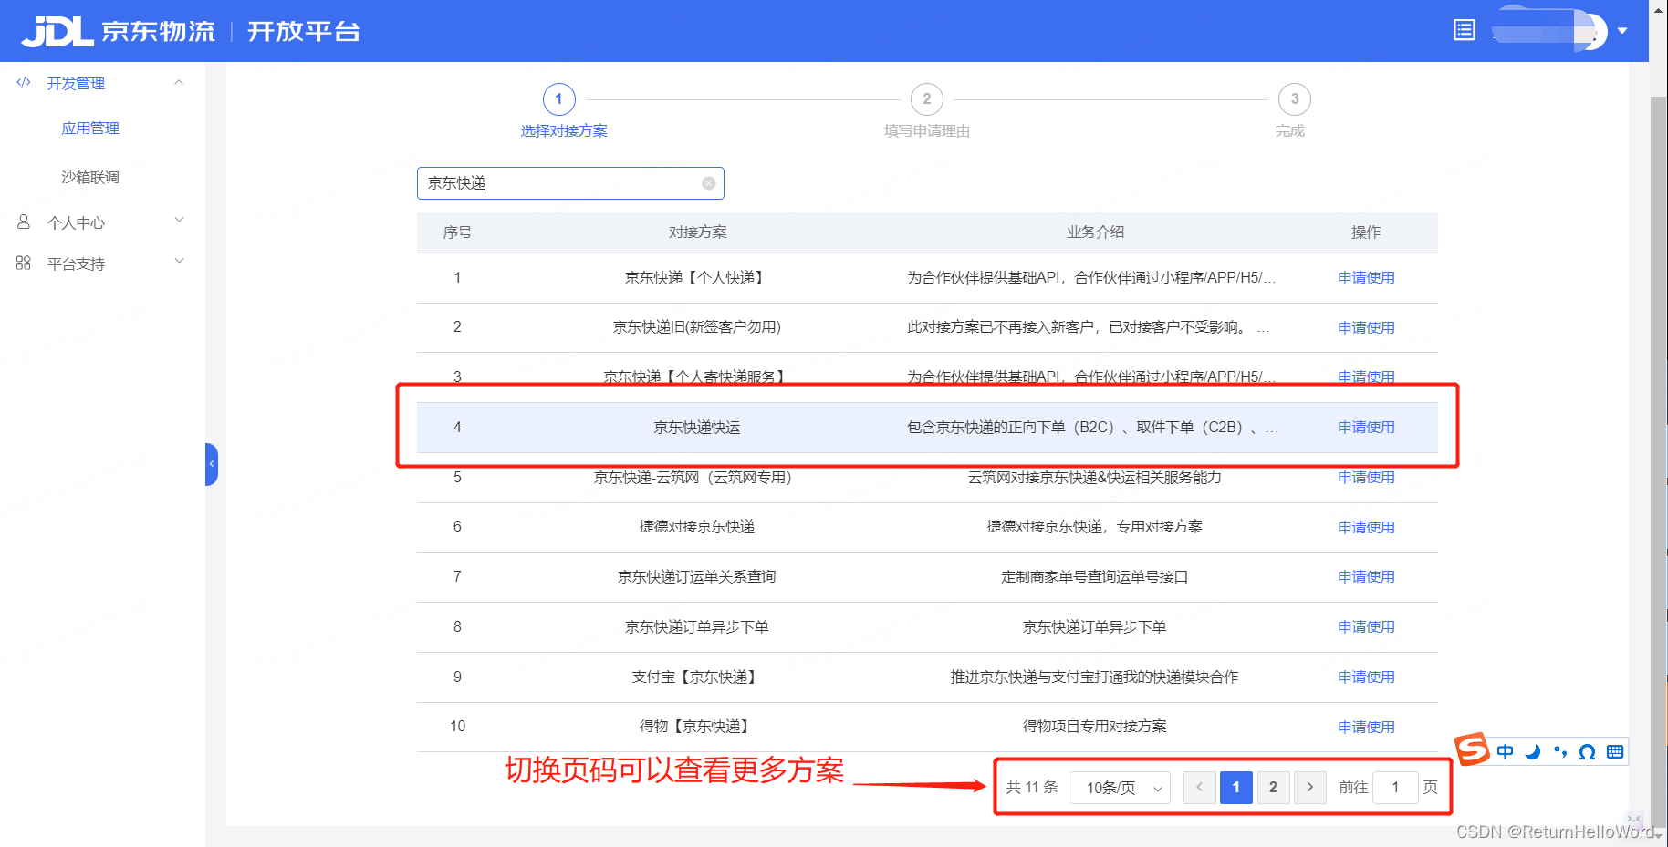The width and height of the screenshot is (1668, 847).
Task: Click the 业务介绍 column header
Action: [1095, 232]
